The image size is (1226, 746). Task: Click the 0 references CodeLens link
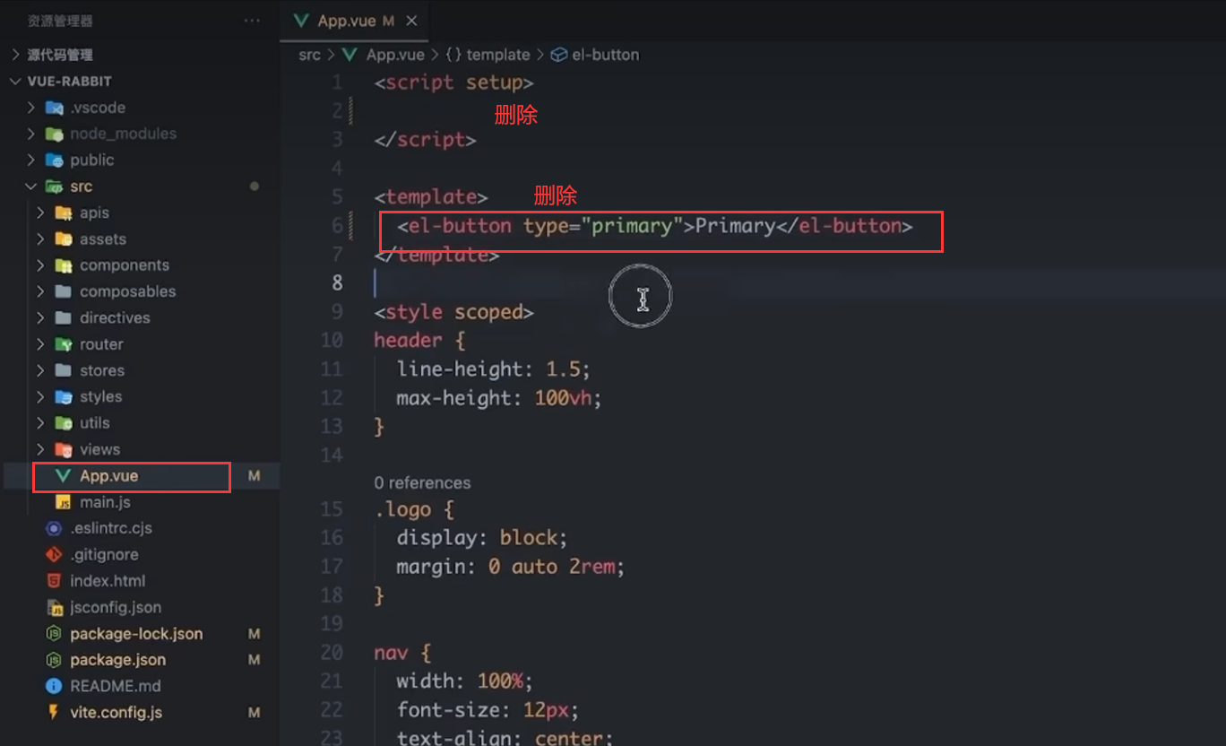click(x=422, y=482)
